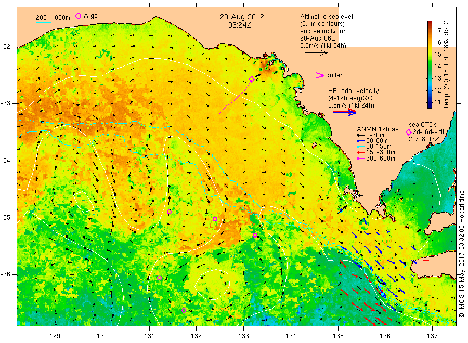468x343 pixels.
Task: Click the '200 1000m' isobath legend text
Action: 53,18
